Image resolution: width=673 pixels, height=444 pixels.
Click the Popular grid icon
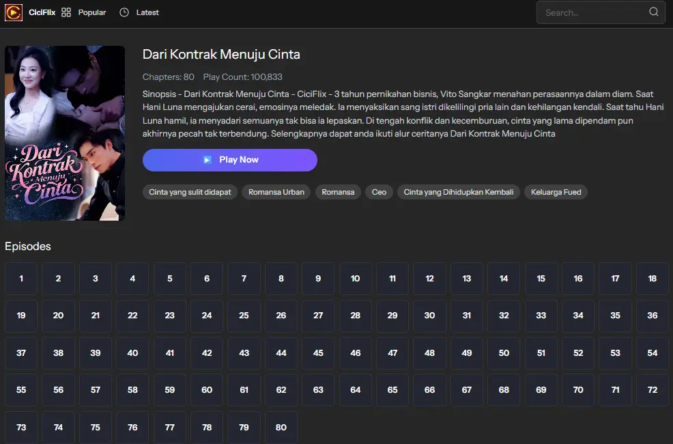66,12
